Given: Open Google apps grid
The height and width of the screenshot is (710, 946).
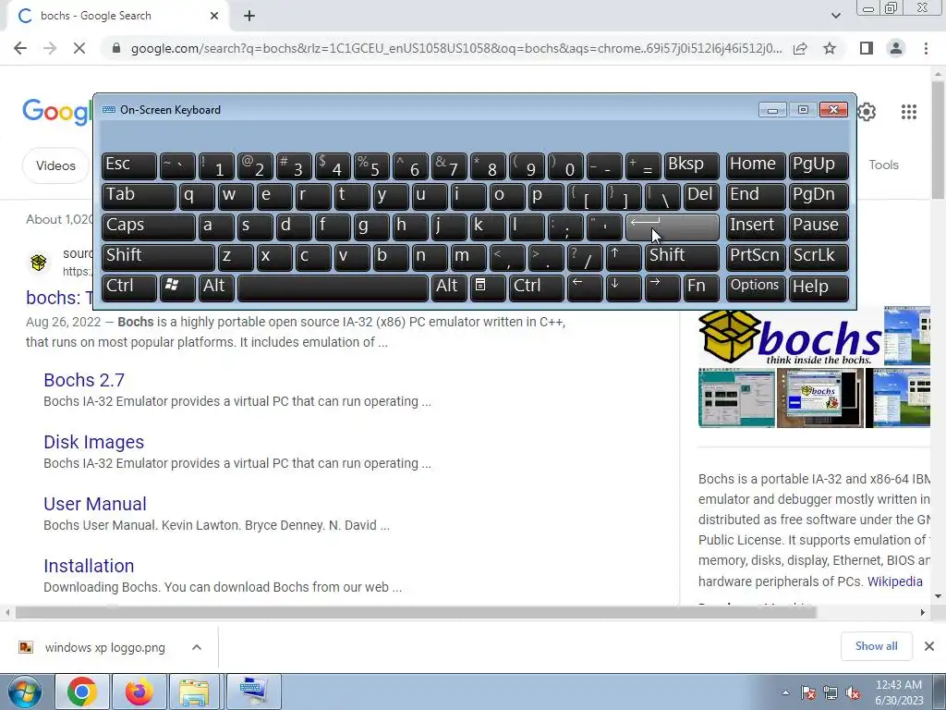Looking at the screenshot, I should click(909, 112).
